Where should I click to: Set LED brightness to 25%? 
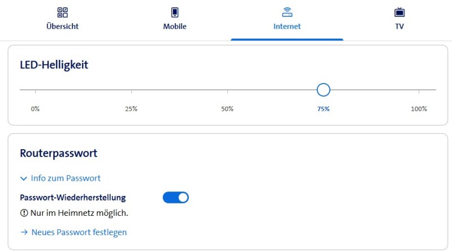point(132,90)
